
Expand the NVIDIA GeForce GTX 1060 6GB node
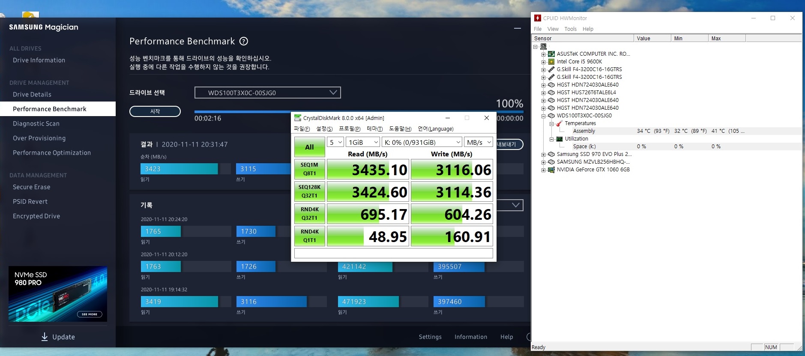click(544, 170)
